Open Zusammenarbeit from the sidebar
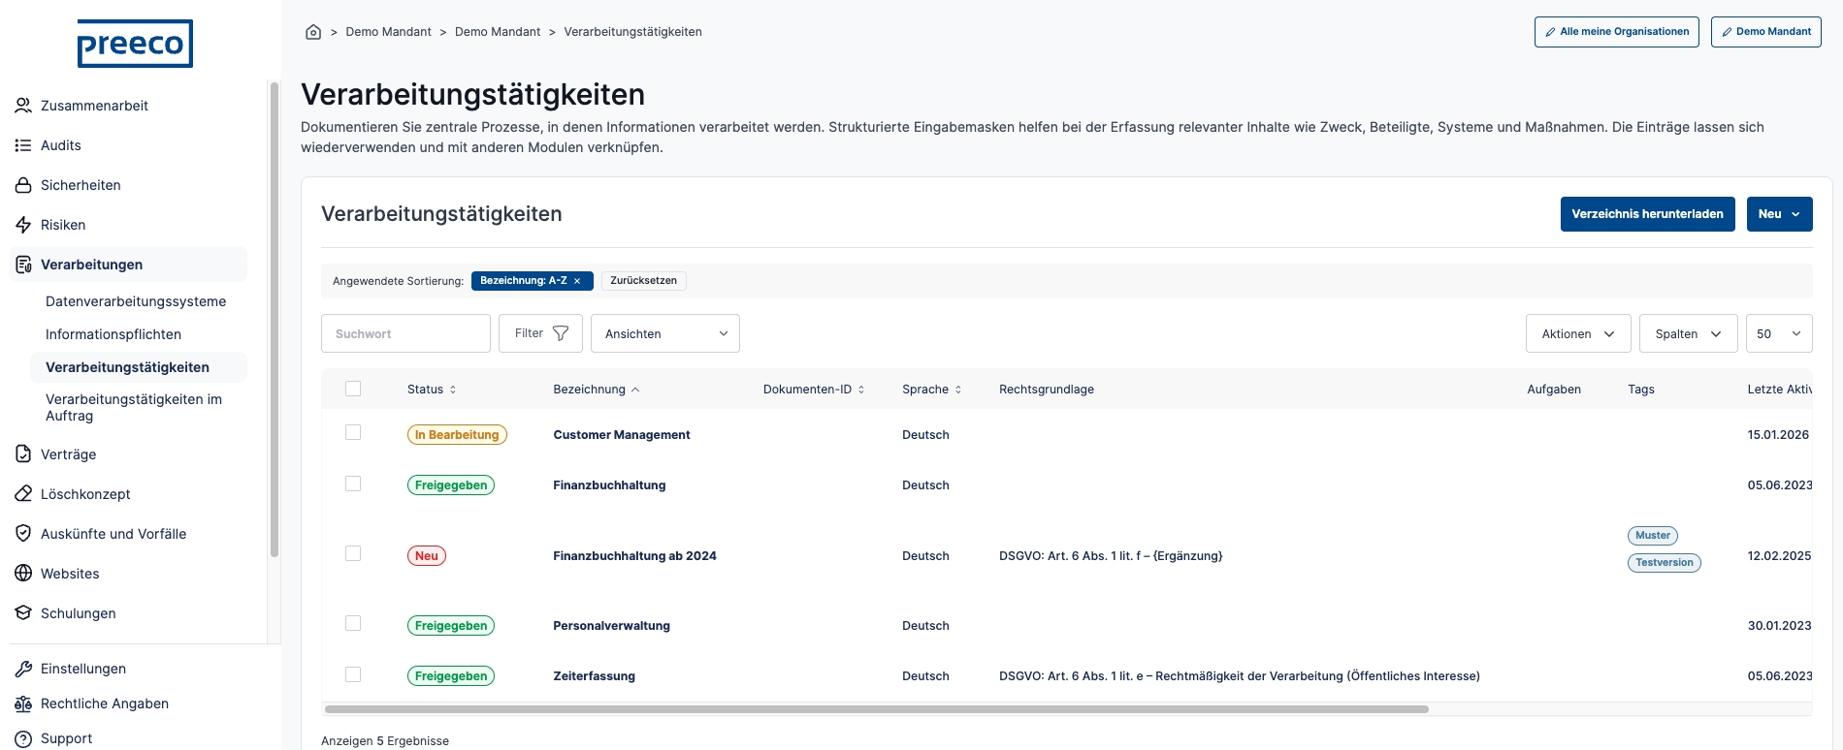Image resolution: width=1843 pixels, height=750 pixels. coord(94,106)
